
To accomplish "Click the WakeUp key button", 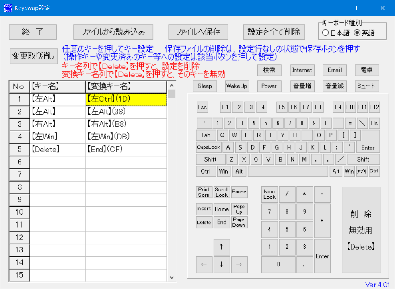I will 237,86.
